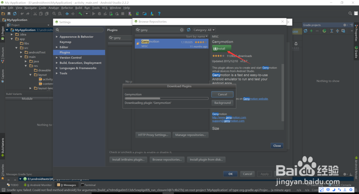
Task: Clear the geny search field with X
Action: pyautogui.click(x=182, y=30)
